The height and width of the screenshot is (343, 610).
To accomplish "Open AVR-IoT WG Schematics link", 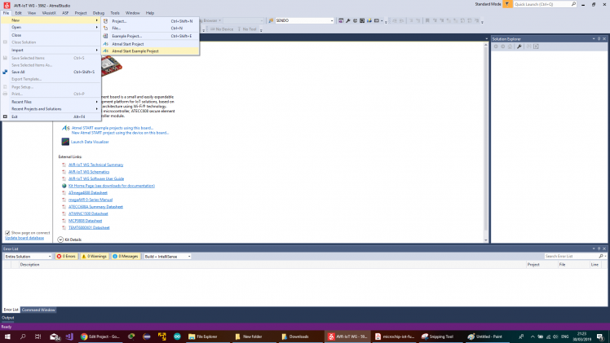I will click(x=88, y=172).
